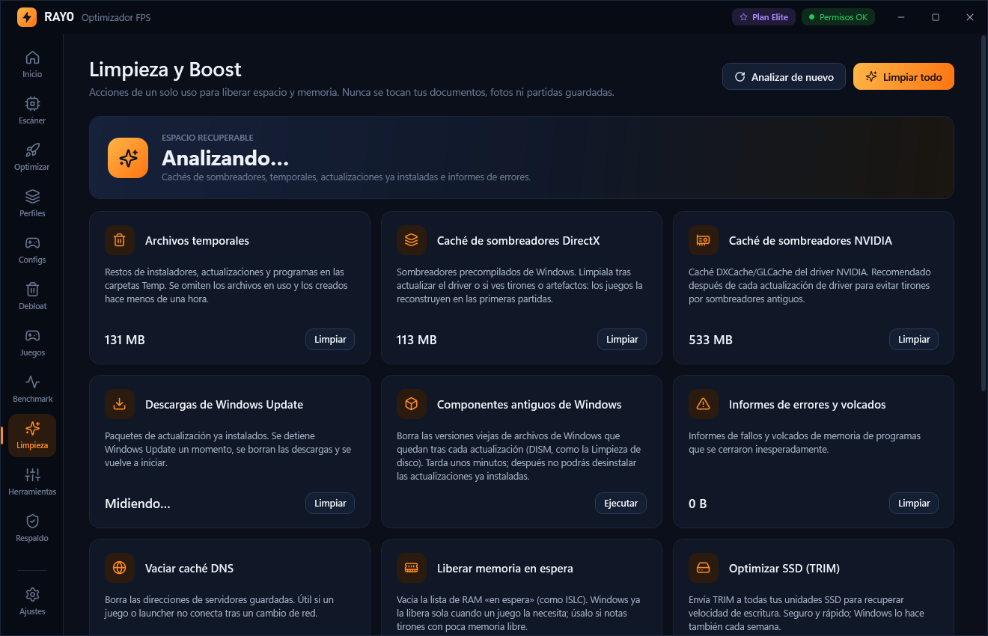Viewport: 988px width, 636px height.
Task: Click Limpiar for Caché de sombreadores DirectX
Action: 622,340
